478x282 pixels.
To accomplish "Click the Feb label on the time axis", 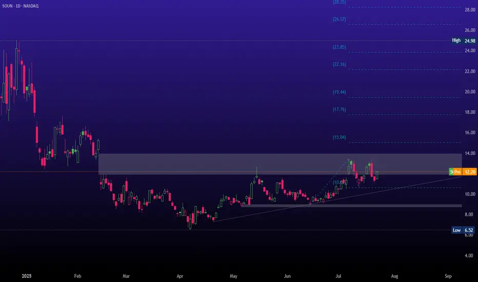I will (78, 276).
